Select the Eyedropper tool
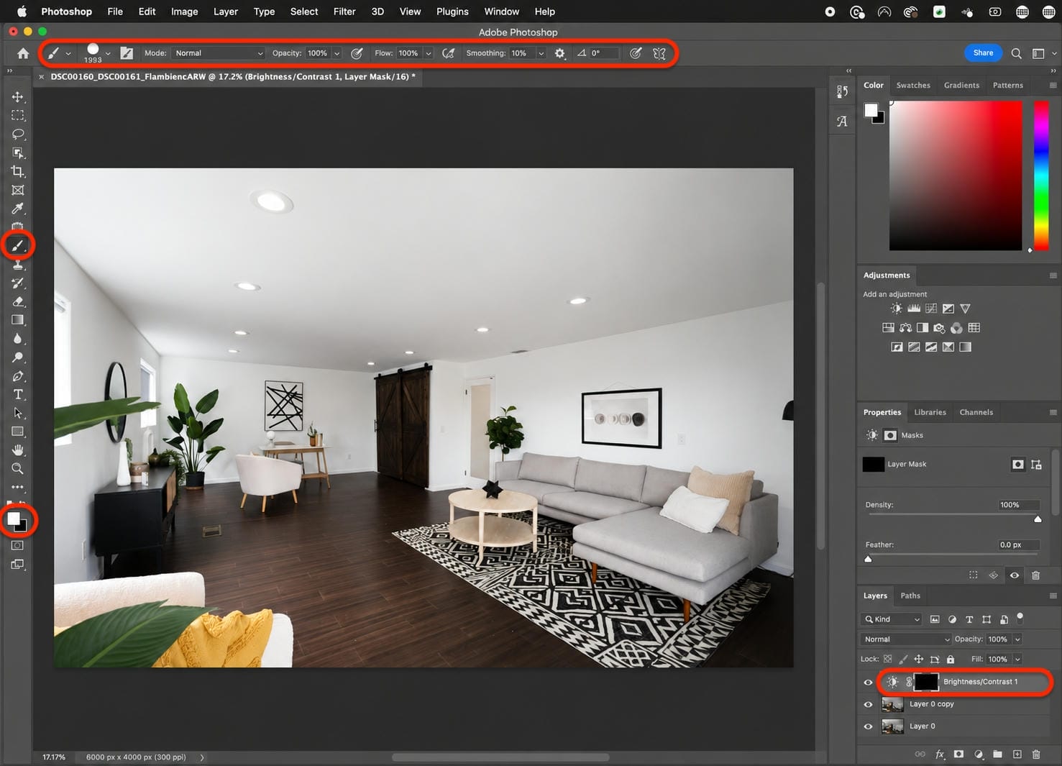This screenshot has width=1062, height=766. (x=18, y=209)
